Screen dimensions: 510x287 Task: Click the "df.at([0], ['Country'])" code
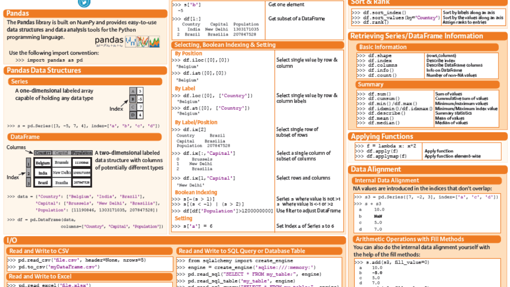pyautogui.click(x=211, y=108)
